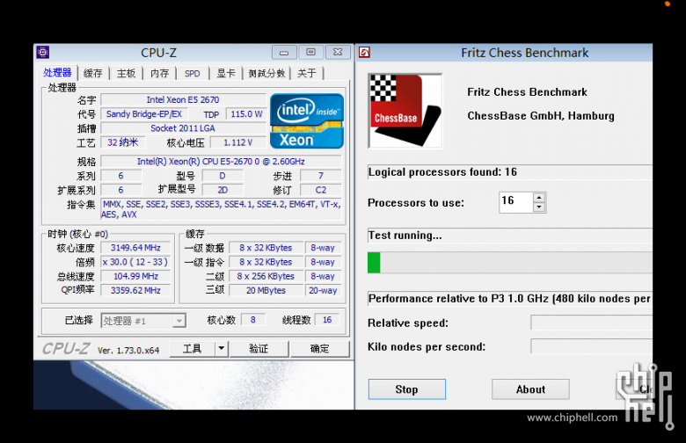Maximize the CPU-Z window
The width and height of the screenshot is (686, 443).
(310, 53)
